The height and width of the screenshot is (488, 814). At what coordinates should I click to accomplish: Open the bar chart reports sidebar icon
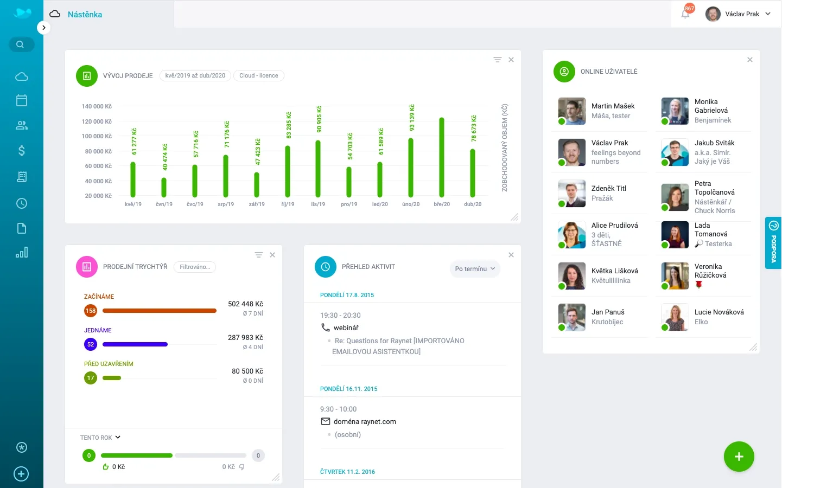[22, 253]
